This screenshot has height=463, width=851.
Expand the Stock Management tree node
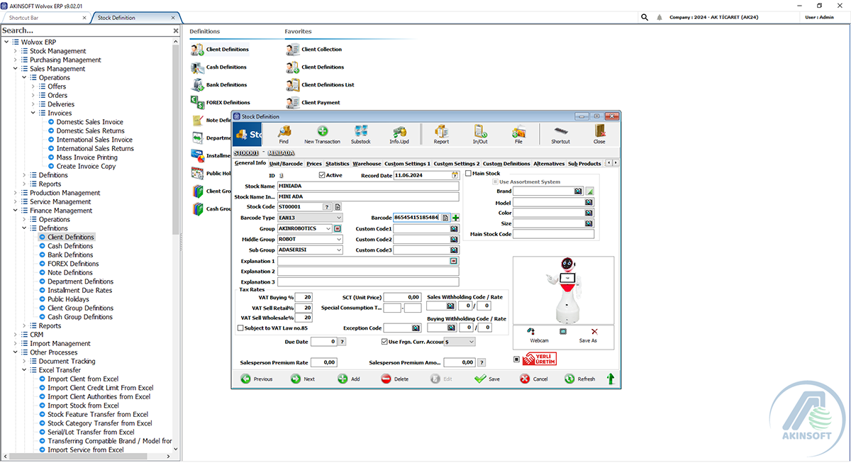[16, 51]
